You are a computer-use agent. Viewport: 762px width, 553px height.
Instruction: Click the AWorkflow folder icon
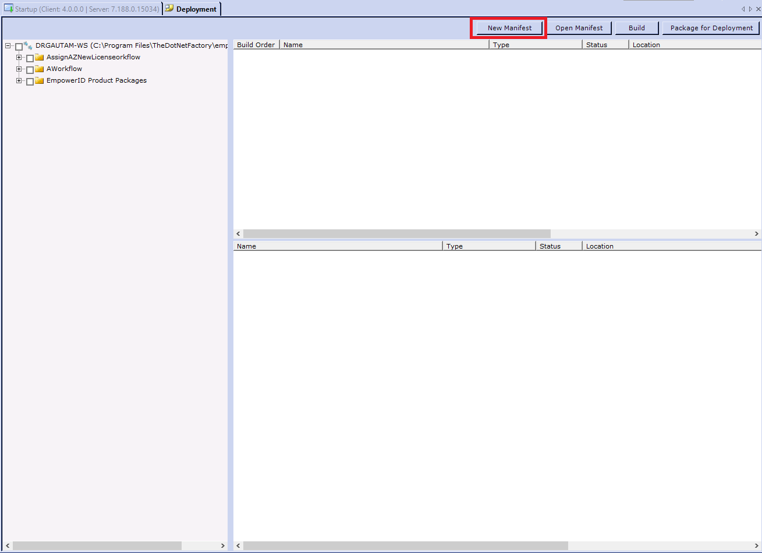tap(40, 69)
